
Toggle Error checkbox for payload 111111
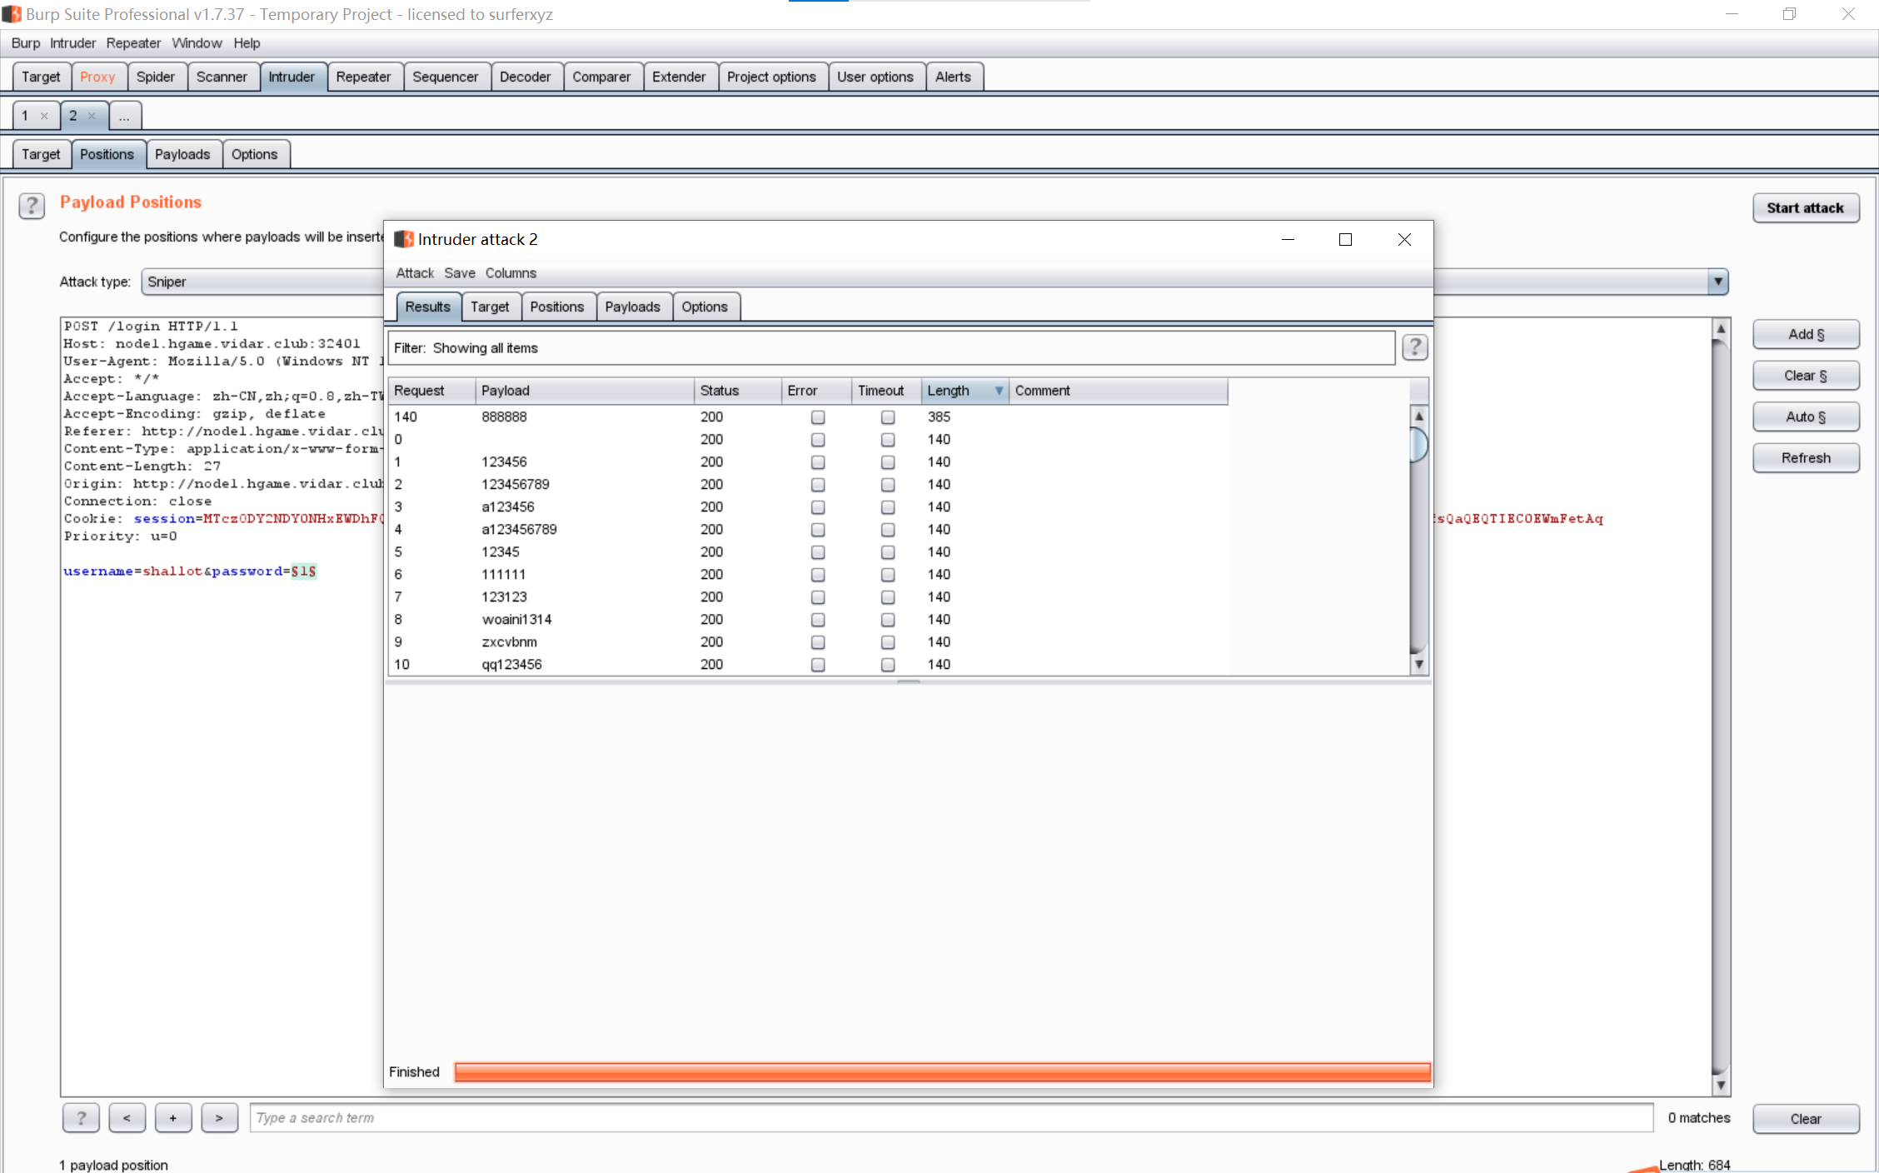pyautogui.click(x=818, y=575)
